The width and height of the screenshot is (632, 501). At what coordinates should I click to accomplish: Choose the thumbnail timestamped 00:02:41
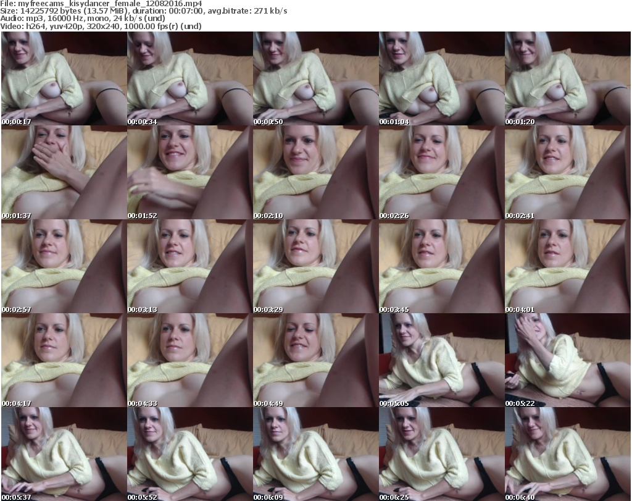click(x=567, y=172)
